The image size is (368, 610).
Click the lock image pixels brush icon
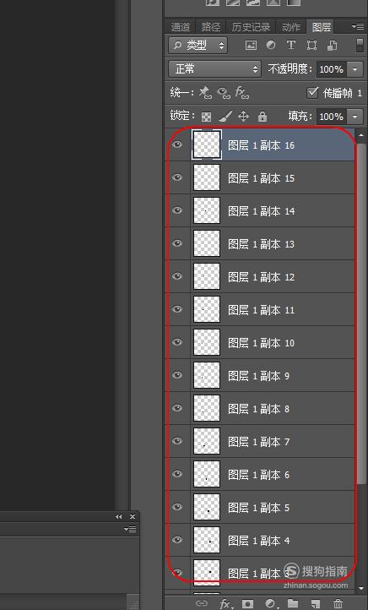(225, 116)
